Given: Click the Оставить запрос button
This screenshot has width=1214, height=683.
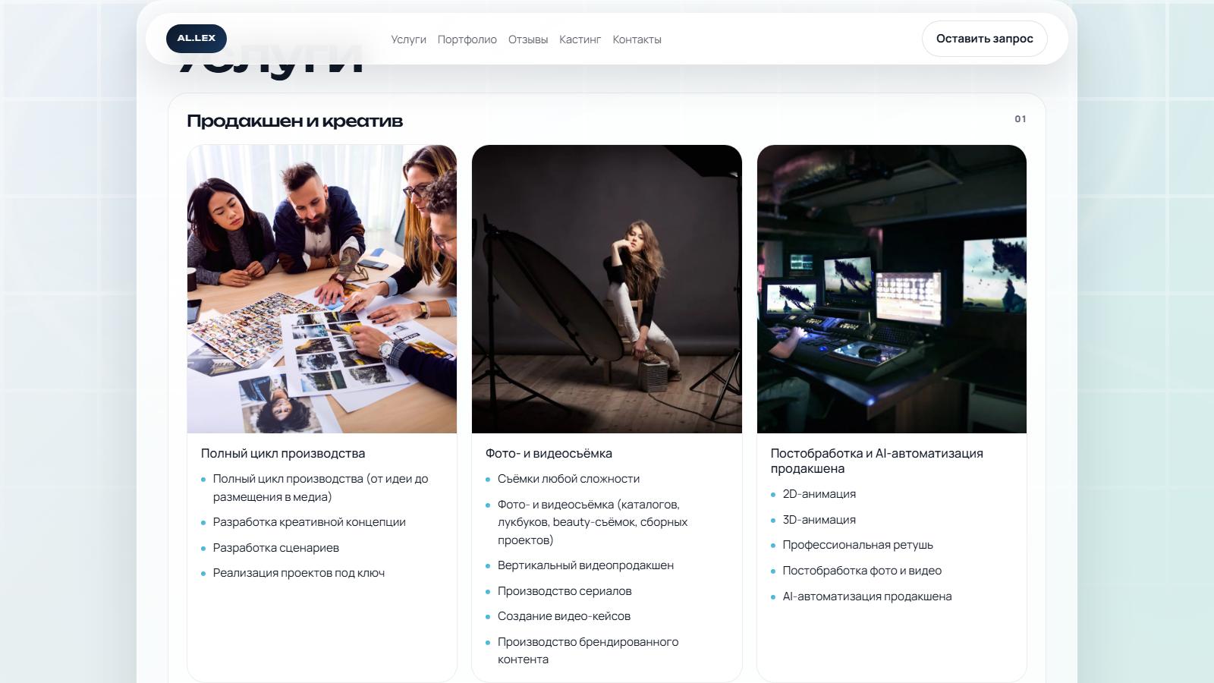Looking at the screenshot, I should pyautogui.click(x=985, y=39).
